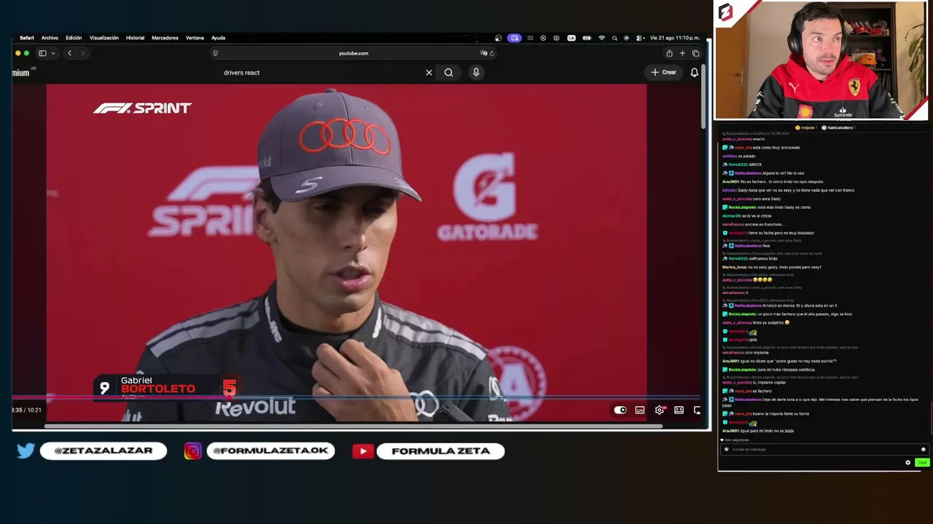Click chat message 'sofidea: ex pelado'
933x524 pixels.
coord(738,156)
